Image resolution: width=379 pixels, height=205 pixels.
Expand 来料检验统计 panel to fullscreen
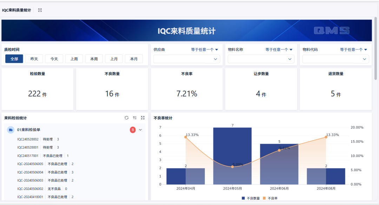(142, 118)
